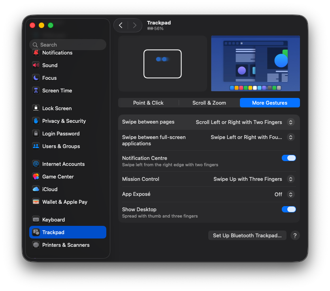Open the App Exposé dropdown

point(290,195)
